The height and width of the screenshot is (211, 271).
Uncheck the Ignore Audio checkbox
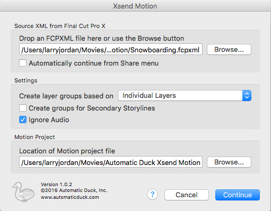coord(23,120)
